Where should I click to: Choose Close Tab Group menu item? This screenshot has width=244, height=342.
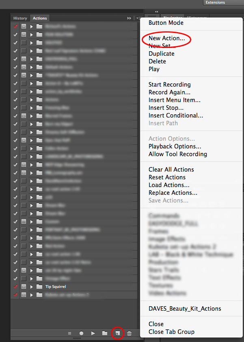pyautogui.click(x=171, y=332)
